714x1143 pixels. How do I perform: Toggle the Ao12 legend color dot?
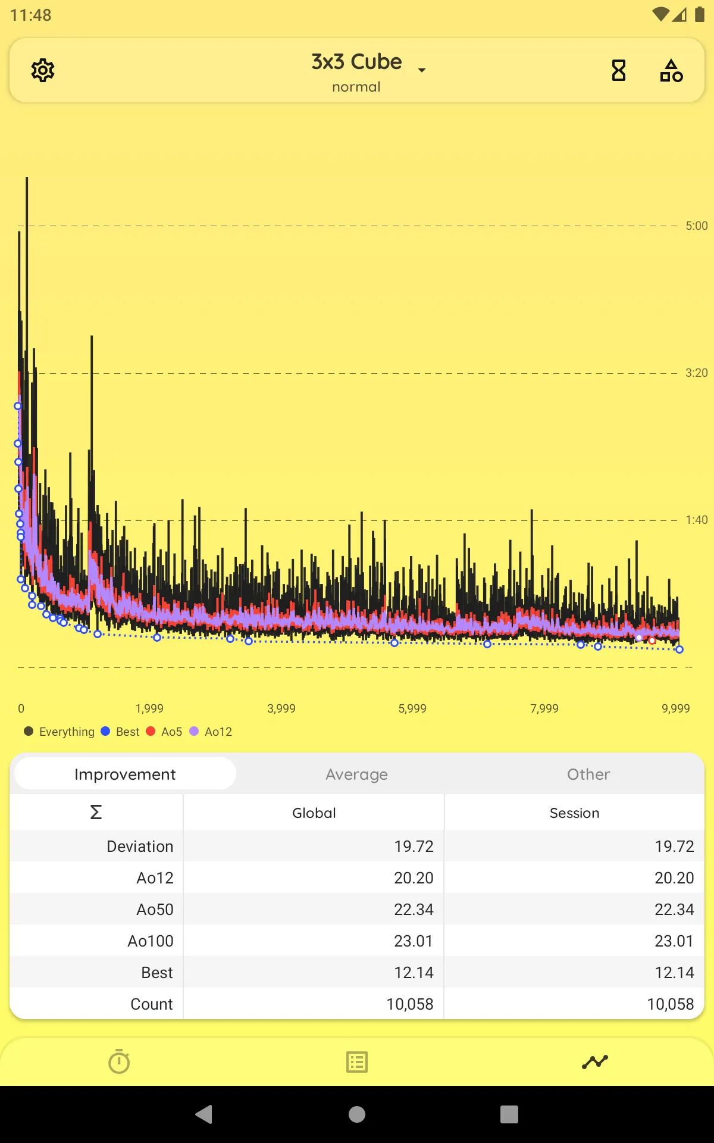194,731
